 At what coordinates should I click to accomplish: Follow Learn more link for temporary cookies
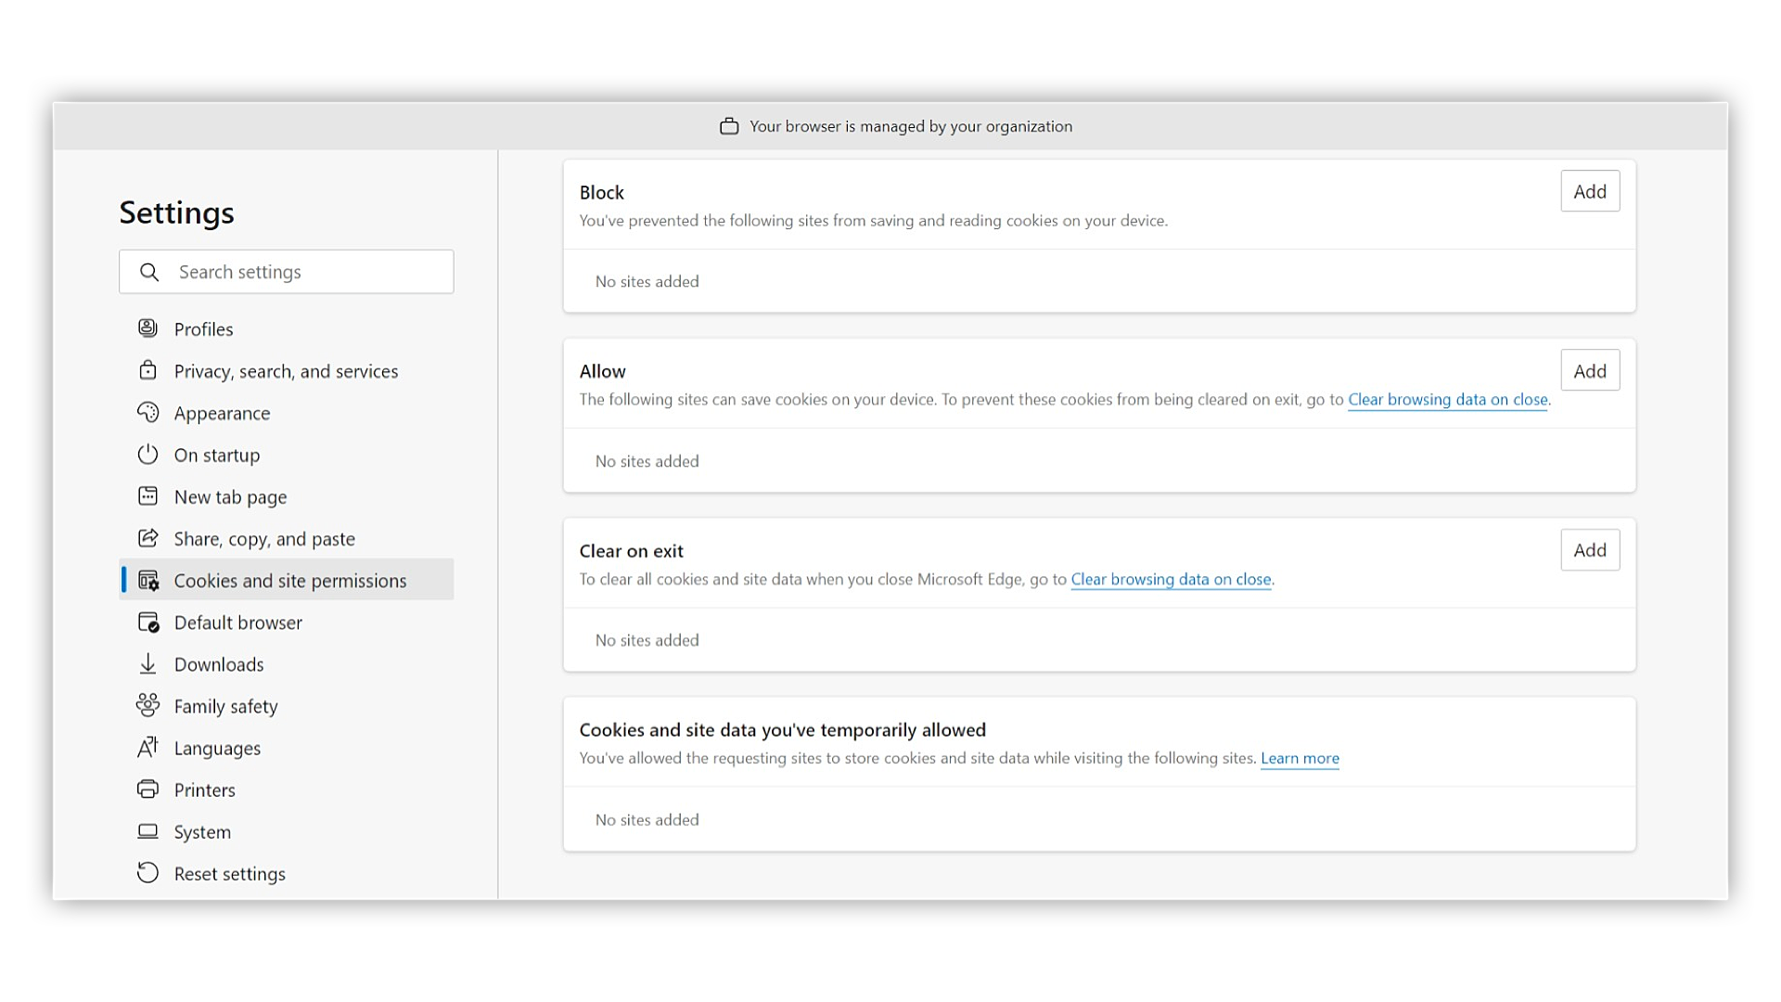point(1300,759)
